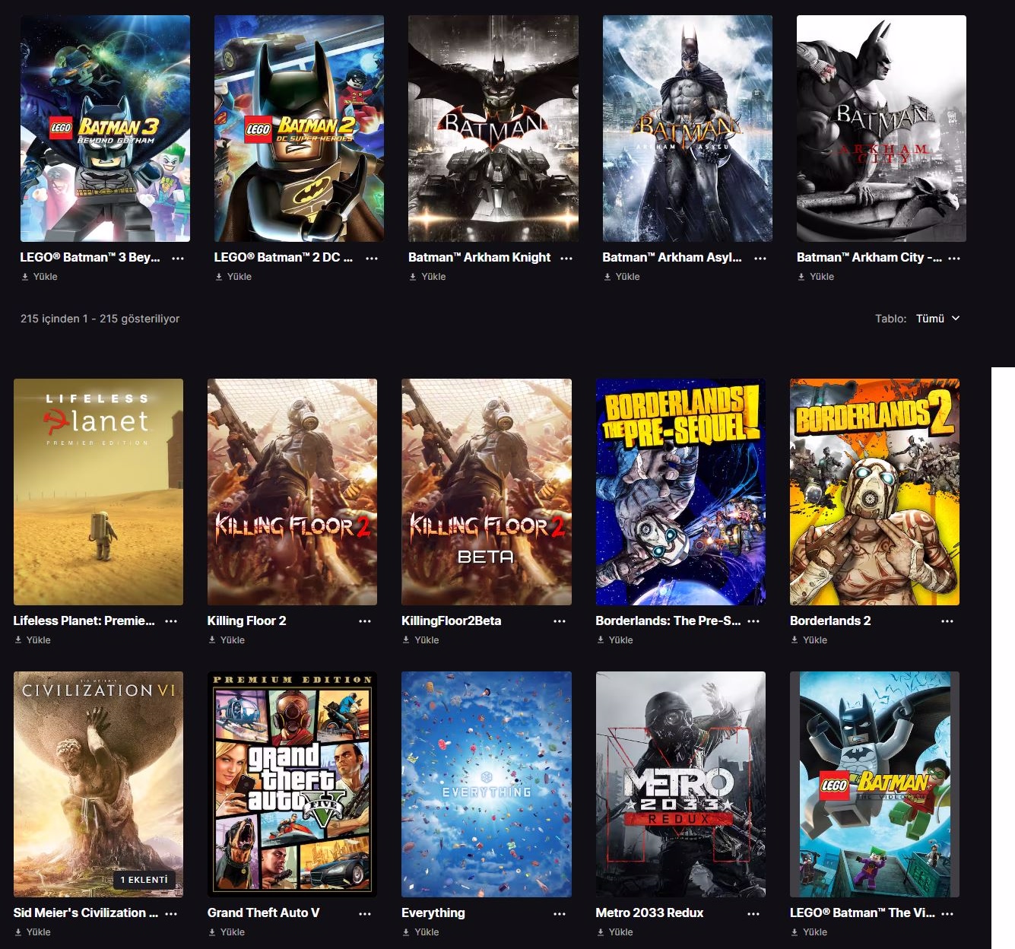Open three-dot menu for Borderlands: The Pre-Sequel
The image size is (1015, 949).
point(753,621)
